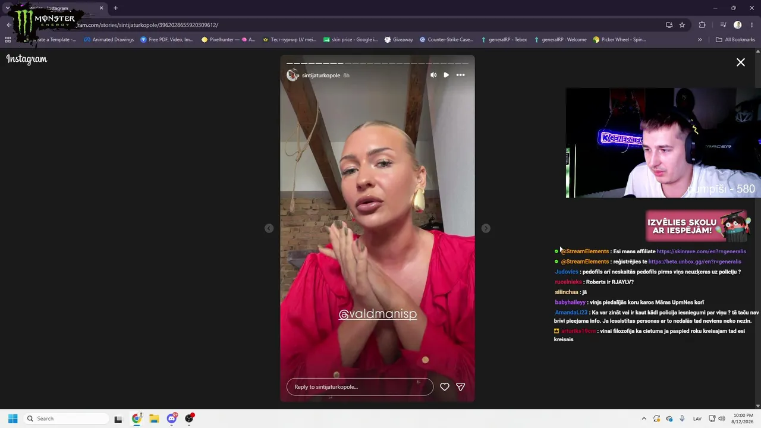The width and height of the screenshot is (761, 428).
Task: Open the story author's profile picture
Action: point(293,75)
